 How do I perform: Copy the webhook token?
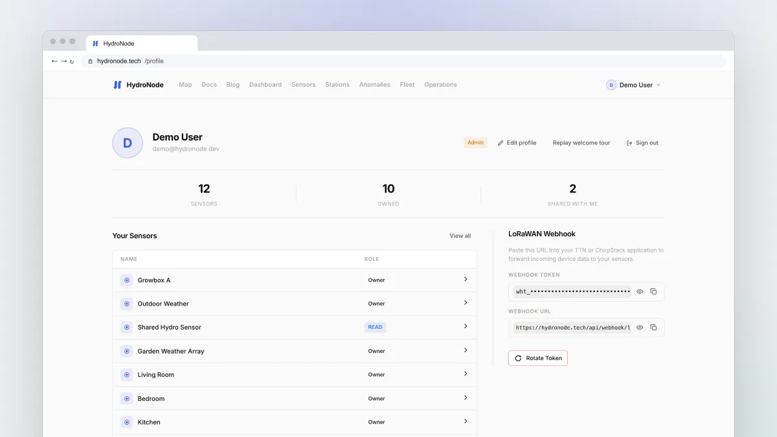point(653,291)
